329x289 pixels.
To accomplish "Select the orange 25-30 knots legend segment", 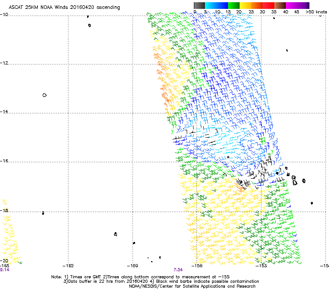I will pos(257,5).
